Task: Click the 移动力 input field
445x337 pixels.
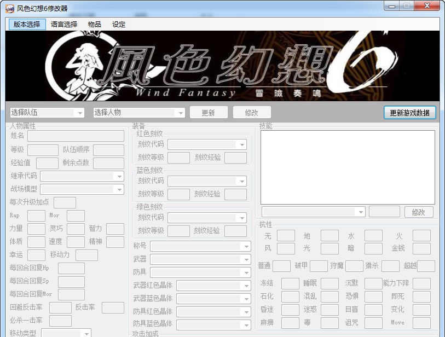Action: (87, 255)
